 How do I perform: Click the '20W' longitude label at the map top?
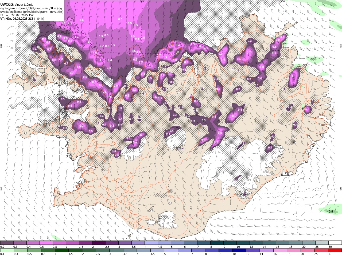click(x=142, y=1)
